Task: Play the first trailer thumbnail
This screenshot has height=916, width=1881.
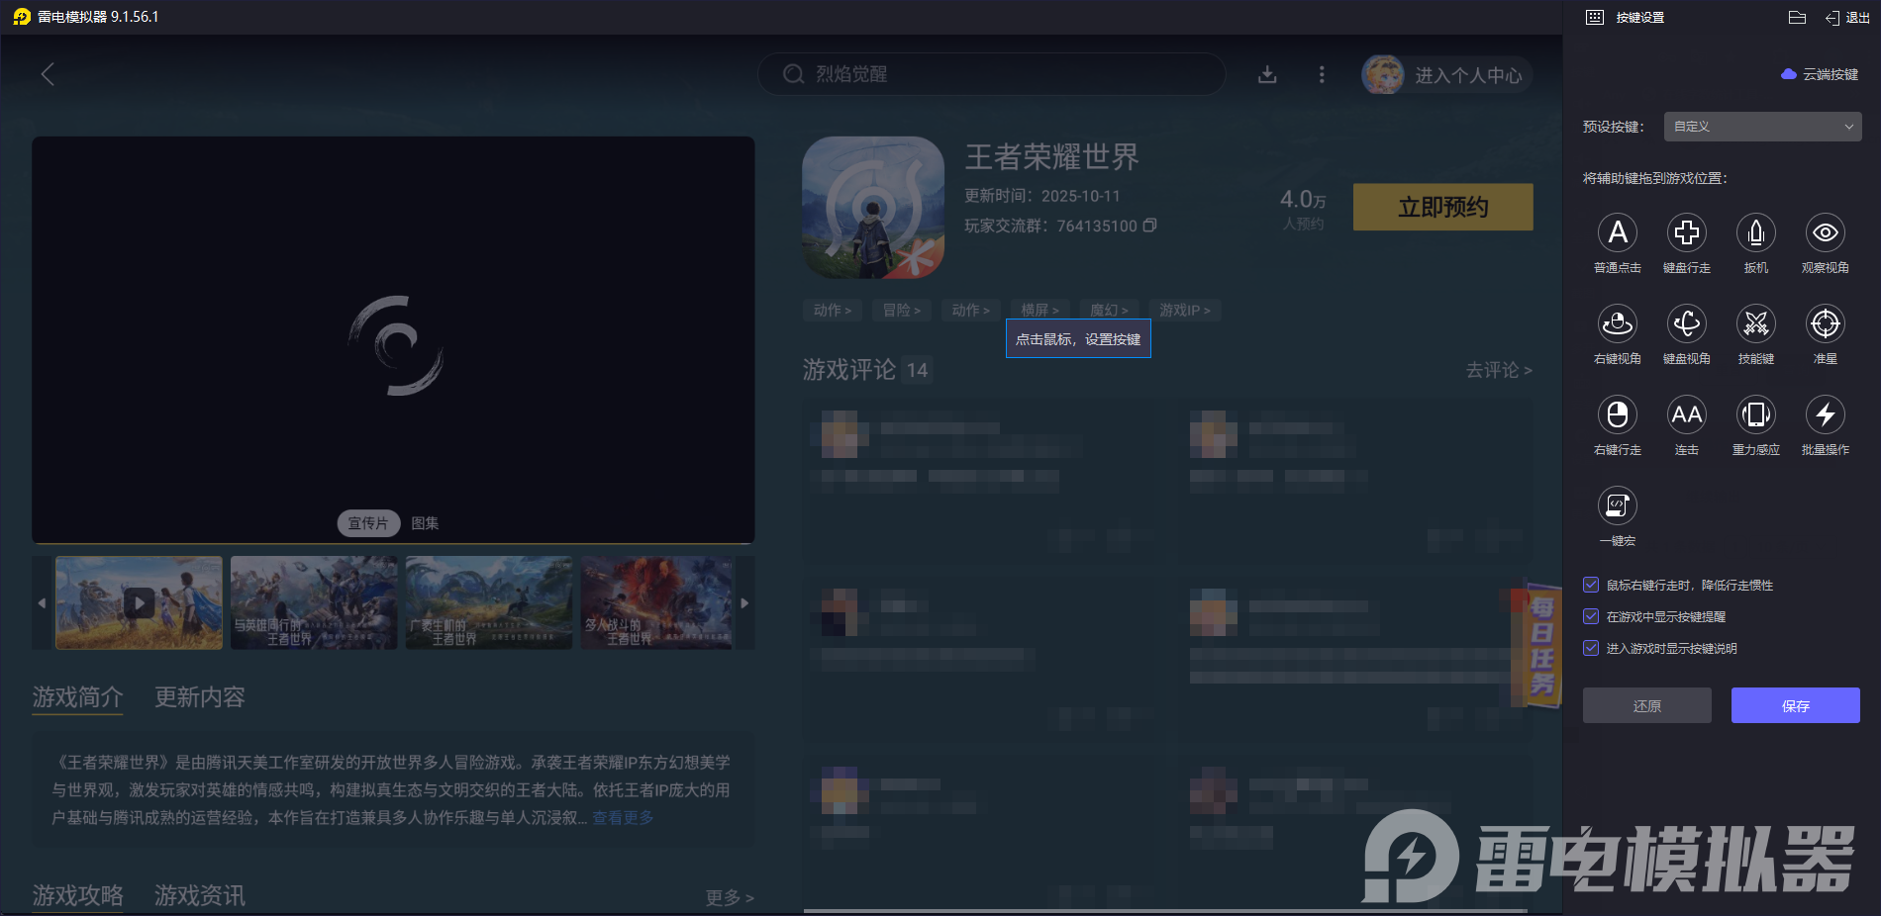Action: tap(140, 602)
